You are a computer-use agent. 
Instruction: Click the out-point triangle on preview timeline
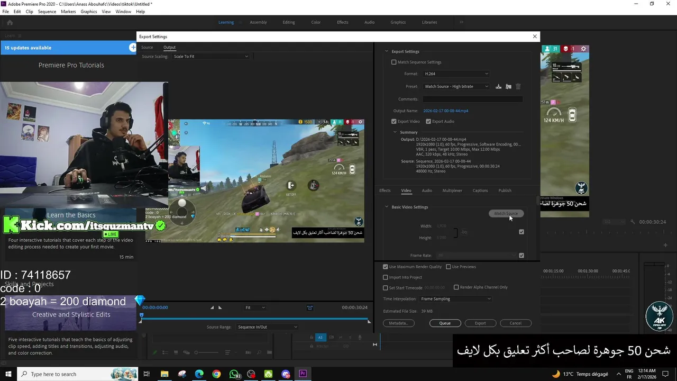pos(369,321)
